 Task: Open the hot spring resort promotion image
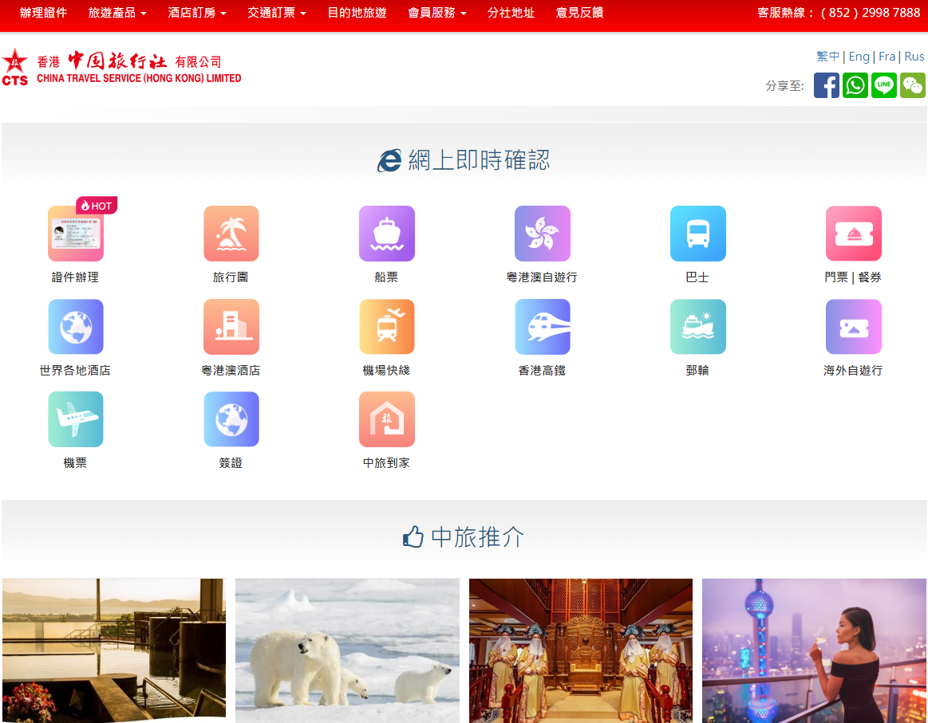[x=113, y=650]
